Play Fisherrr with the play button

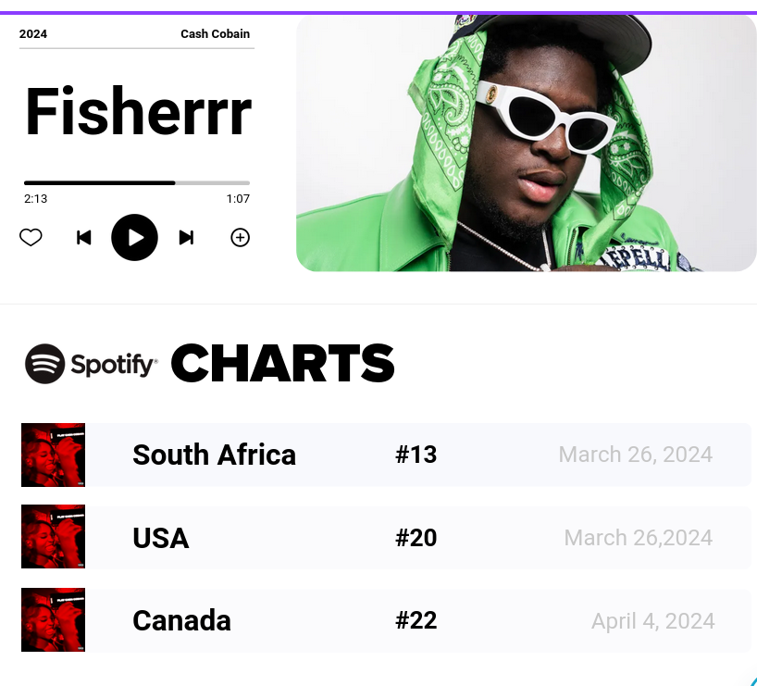pyautogui.click(x=135, y=237)
